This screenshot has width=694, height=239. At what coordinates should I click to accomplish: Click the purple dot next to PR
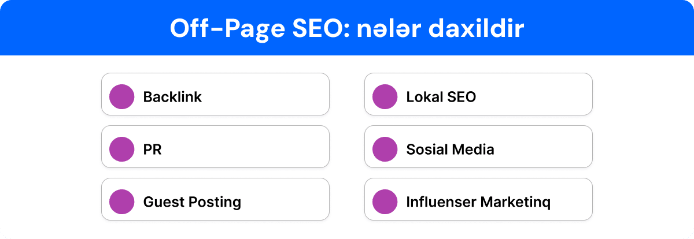click(x=121, y=150)
